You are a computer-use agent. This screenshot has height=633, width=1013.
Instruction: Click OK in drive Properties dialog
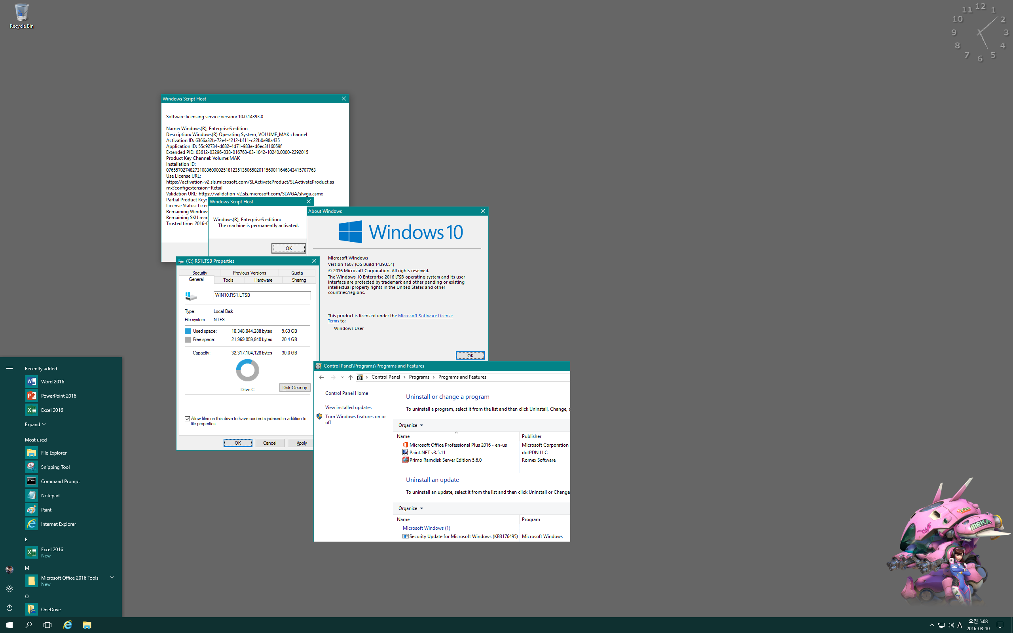coord(238,443)
